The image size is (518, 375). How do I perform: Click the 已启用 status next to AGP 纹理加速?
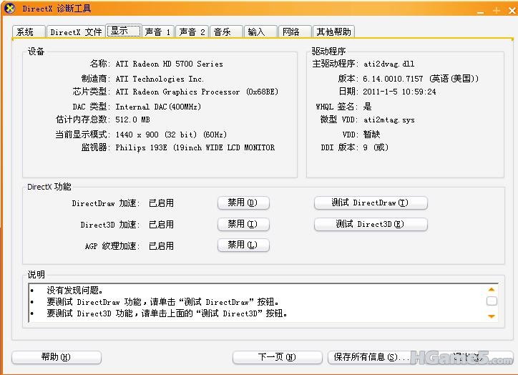(161, 245)
